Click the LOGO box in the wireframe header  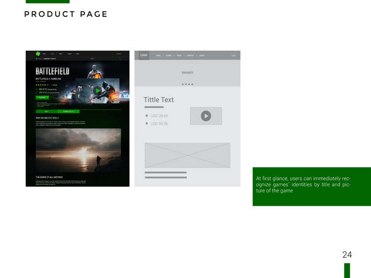(144, 55)
